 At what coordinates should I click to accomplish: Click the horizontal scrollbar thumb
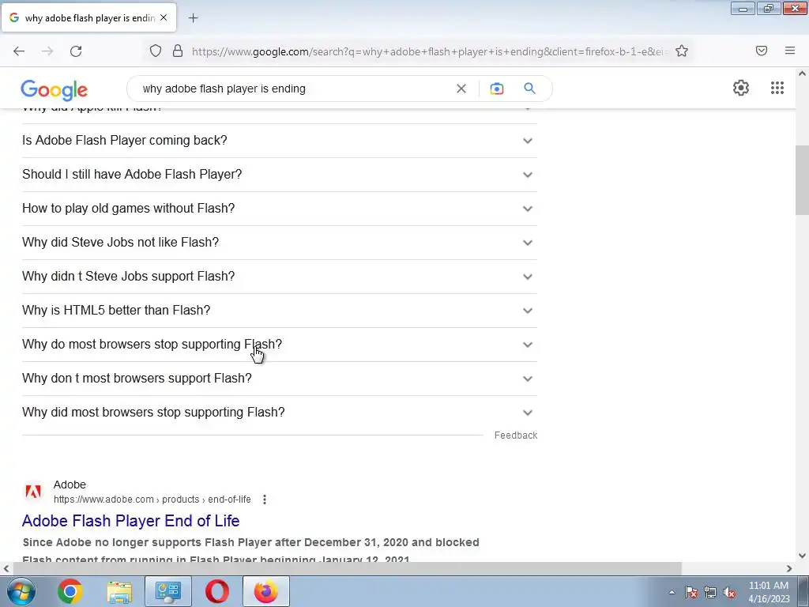click(348, 569)
